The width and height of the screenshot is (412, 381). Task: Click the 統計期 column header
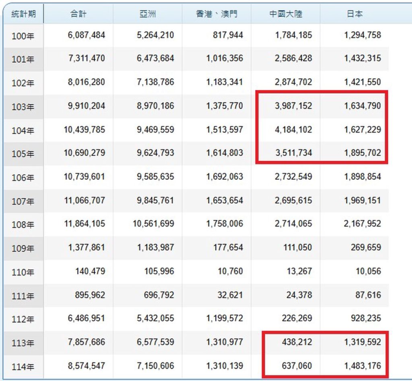[23, 14]
